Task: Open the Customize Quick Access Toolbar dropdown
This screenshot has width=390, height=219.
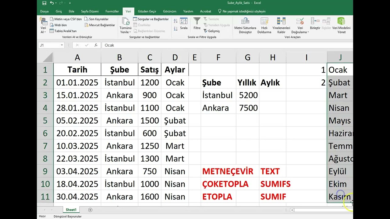Action: [70, 3]
